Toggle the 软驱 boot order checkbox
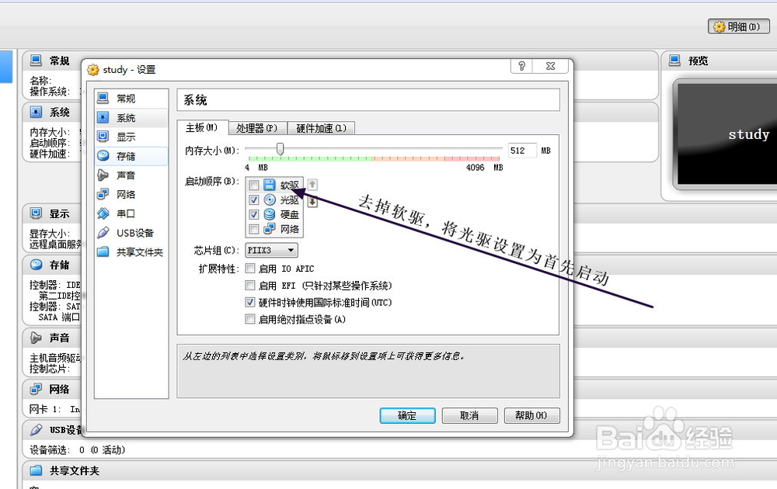Screen dimensions: 777x489 [254, 186]
